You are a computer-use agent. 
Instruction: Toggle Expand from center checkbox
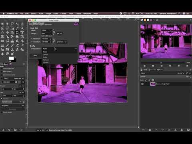click(x=2, y=75)
